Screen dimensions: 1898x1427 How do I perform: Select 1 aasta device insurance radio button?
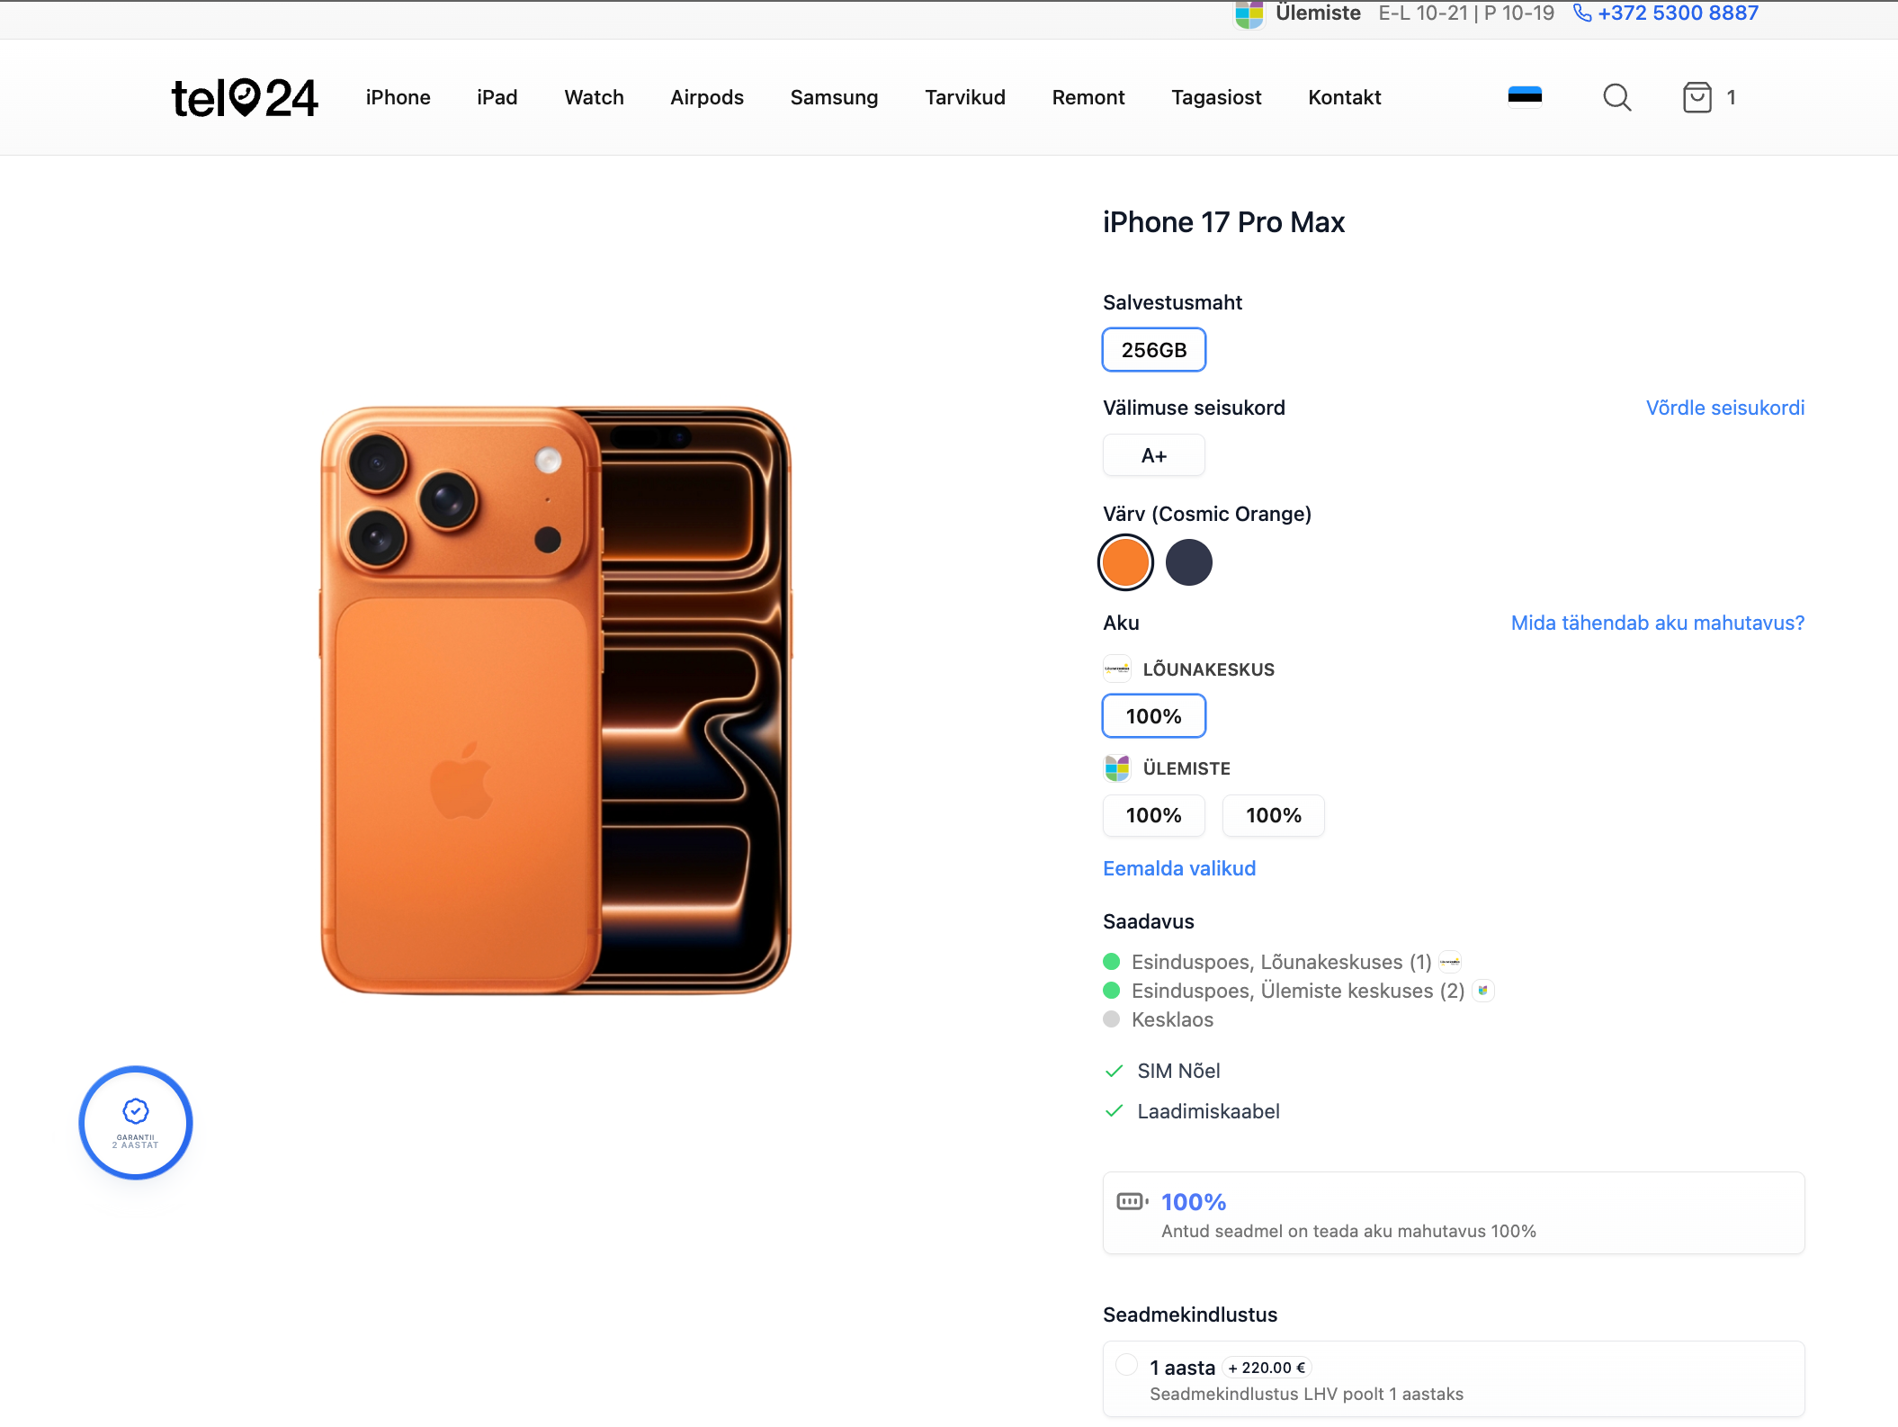(x=1126, y=1365)
